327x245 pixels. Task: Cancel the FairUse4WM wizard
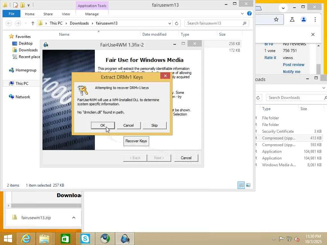186,158
